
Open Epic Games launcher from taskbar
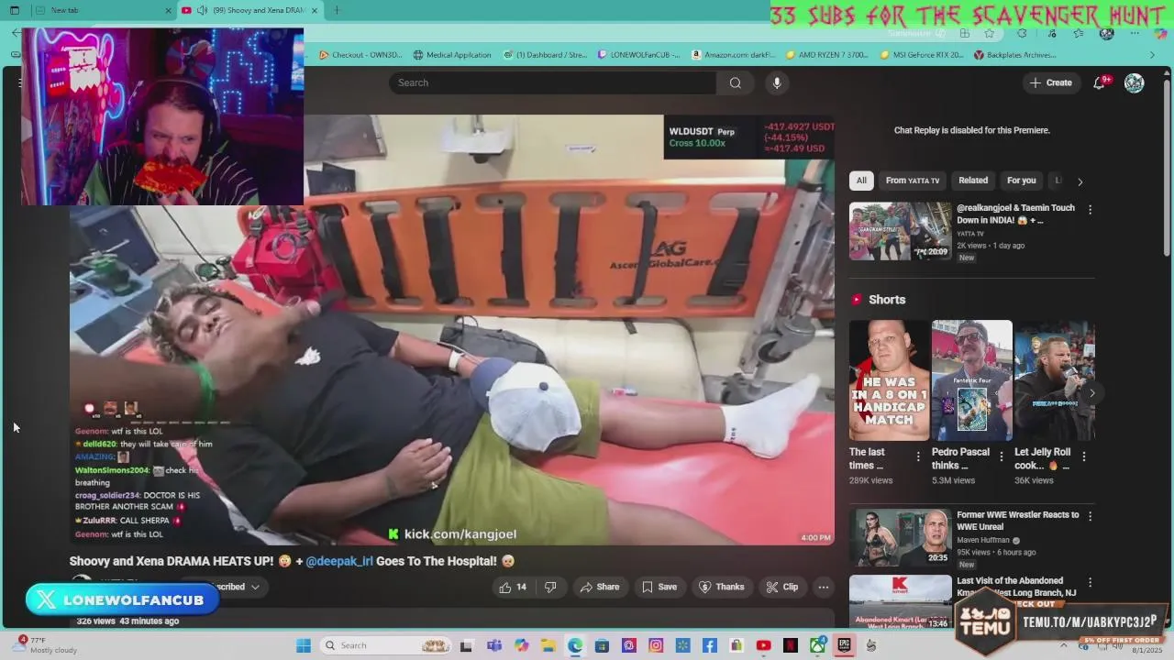844,645
